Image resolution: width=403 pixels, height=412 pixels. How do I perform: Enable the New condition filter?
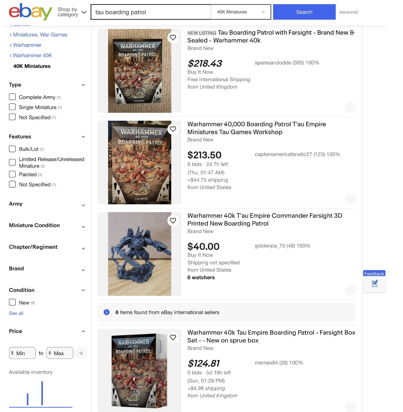click(x=12, y=302)
